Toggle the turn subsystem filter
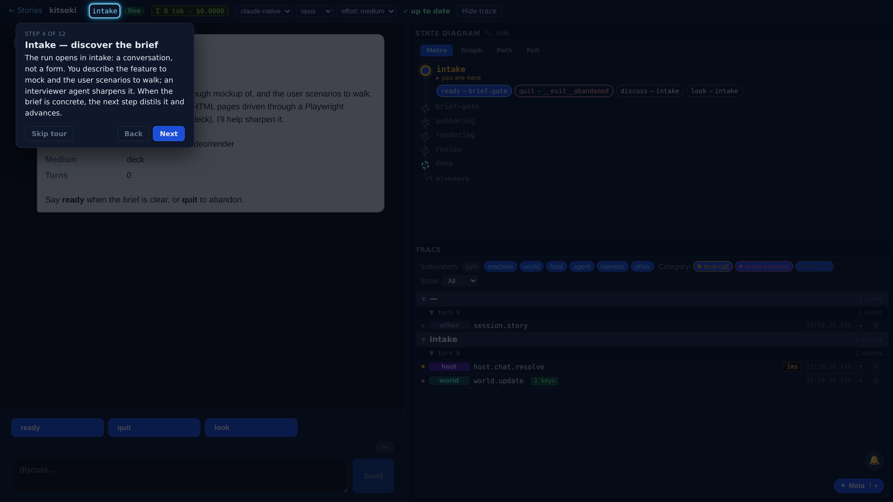 click(471, 266)
